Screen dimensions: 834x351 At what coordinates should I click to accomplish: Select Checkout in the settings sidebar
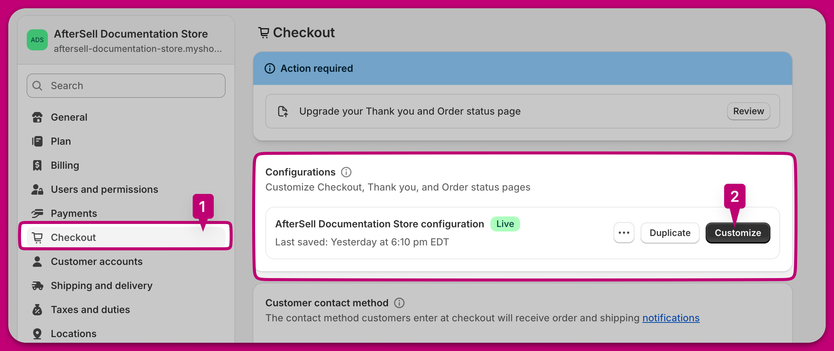[126, 238]
